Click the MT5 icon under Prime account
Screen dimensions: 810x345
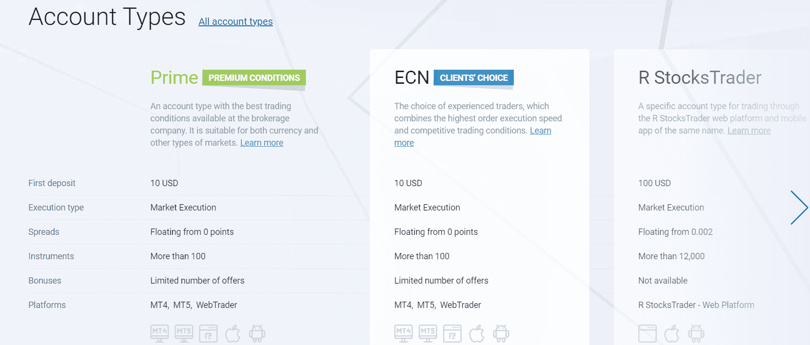(x=184, y=333)
